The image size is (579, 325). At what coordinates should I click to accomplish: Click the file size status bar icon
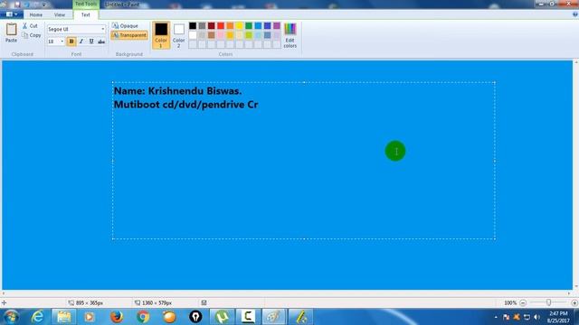pos(204,303)
